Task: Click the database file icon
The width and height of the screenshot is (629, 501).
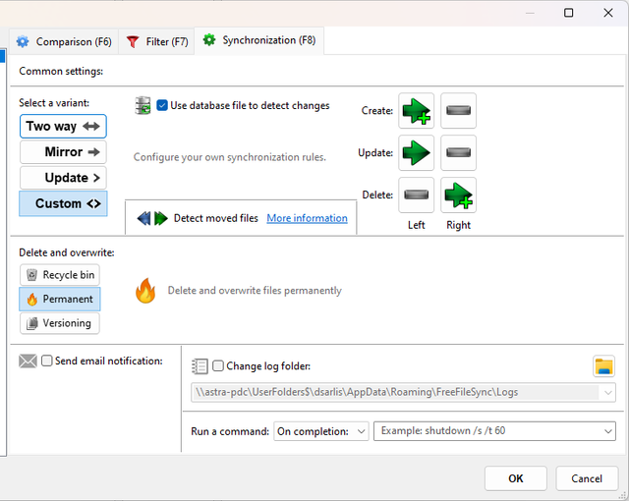Action: point(143,105)
